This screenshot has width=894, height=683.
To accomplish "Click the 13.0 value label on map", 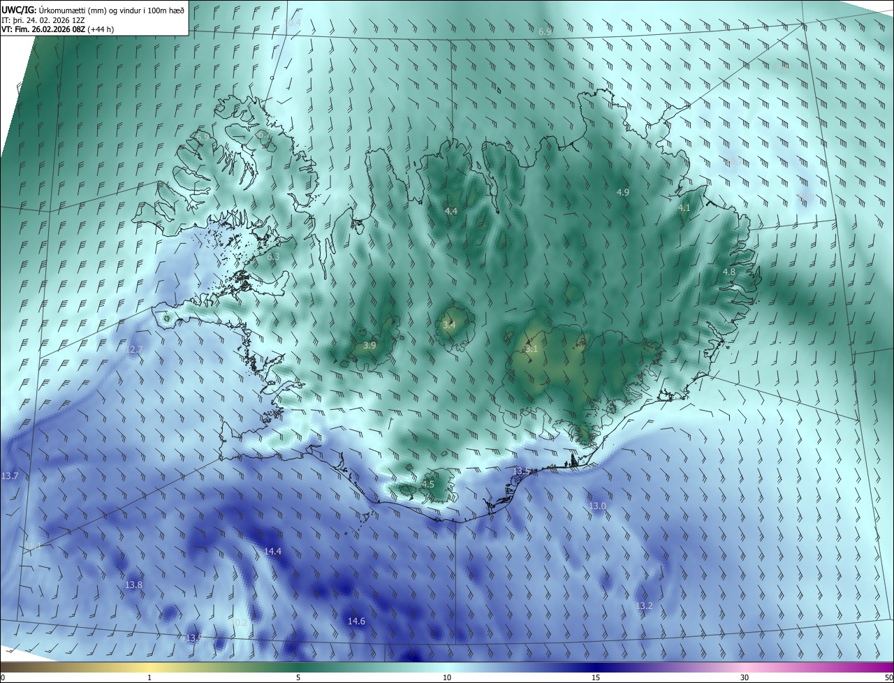I will [x=597, y=506].
